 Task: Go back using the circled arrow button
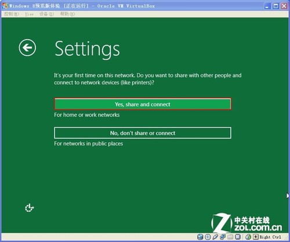27,48
